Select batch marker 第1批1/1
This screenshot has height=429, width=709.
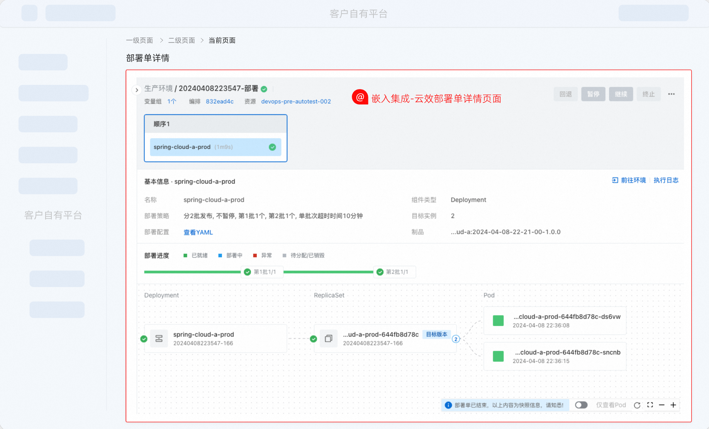point(262,272)
